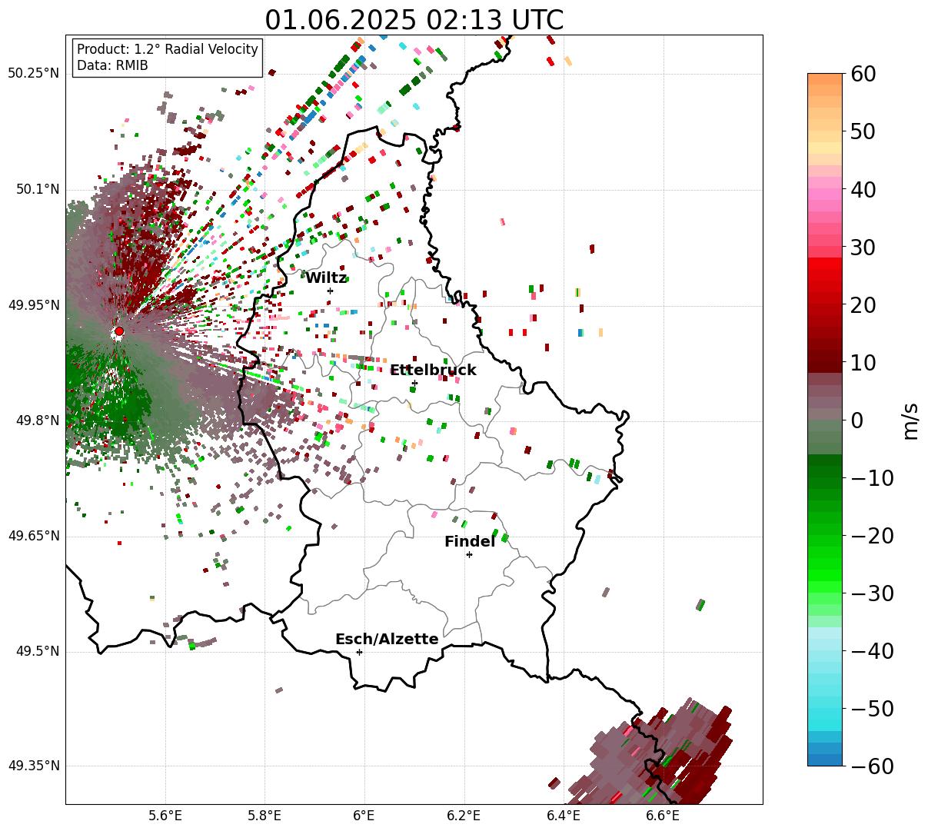Click the colorbar label −40
The width and height of the screenshot is (928, 831).
click(x=872, y=651)
